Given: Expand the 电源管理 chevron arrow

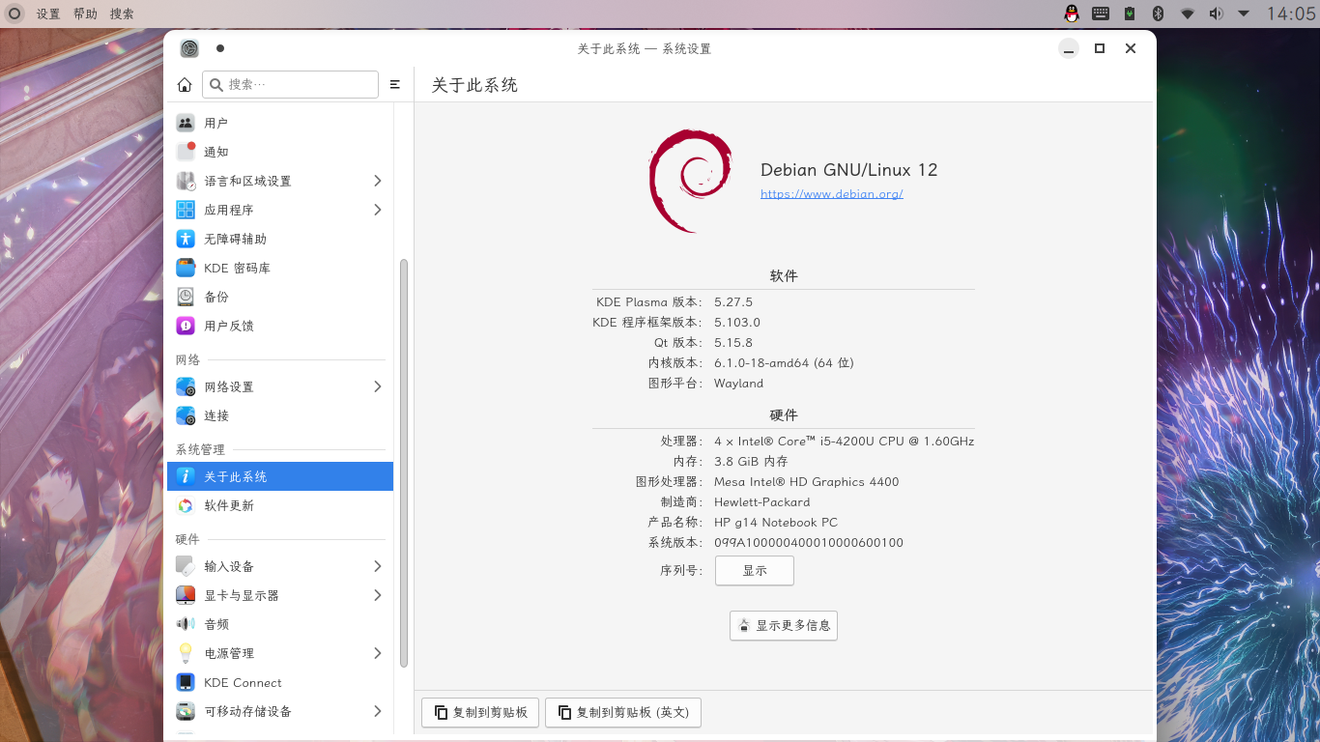Looking at the screenshot, I should (377, 653).
